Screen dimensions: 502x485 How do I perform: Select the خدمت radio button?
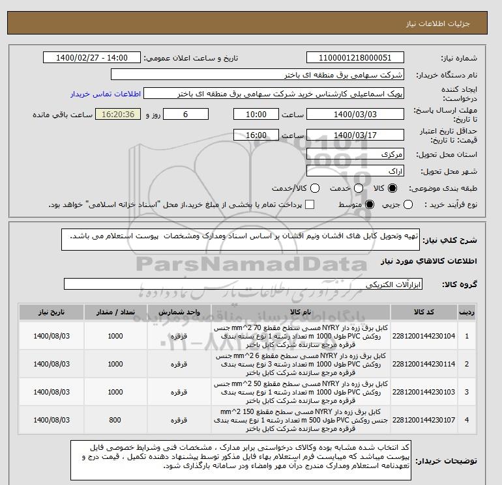pyautogui.click(x=359, y=188)
